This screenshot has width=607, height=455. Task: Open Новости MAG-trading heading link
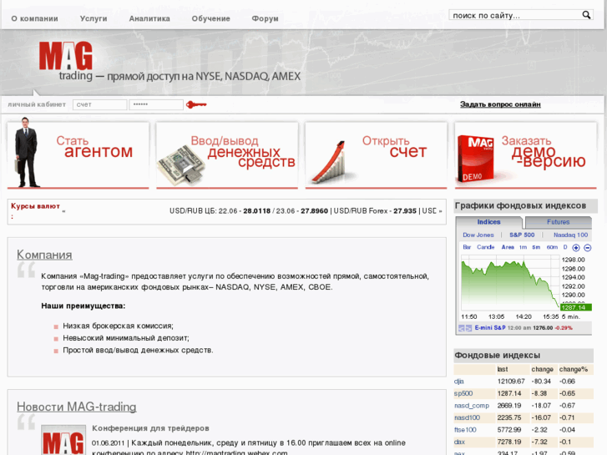(x=76, y=407)
